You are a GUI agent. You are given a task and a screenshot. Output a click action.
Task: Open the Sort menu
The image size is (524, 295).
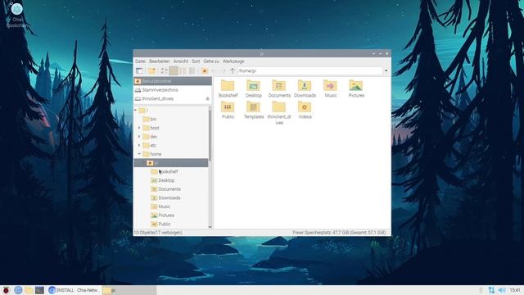196,61
